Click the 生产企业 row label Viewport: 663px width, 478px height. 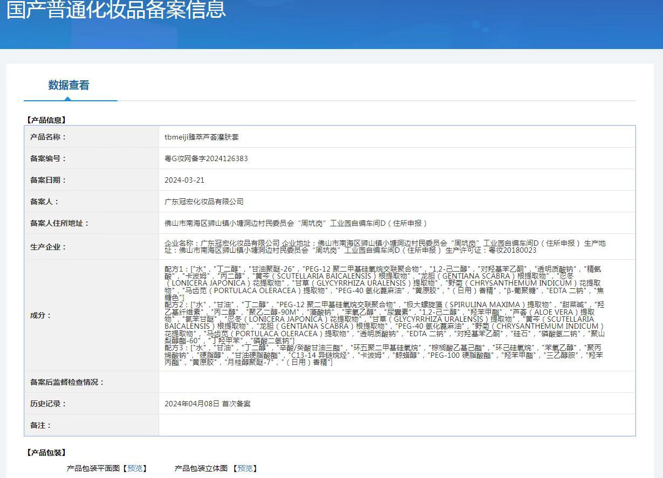(48, 247)
